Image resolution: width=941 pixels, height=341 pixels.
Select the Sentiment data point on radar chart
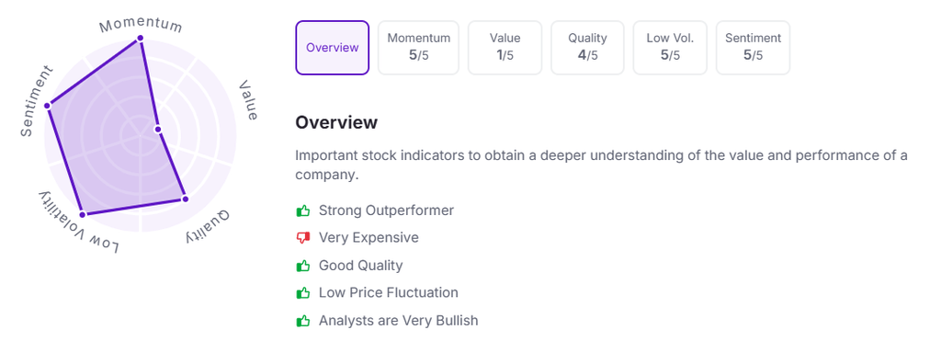tap(48, 106)
